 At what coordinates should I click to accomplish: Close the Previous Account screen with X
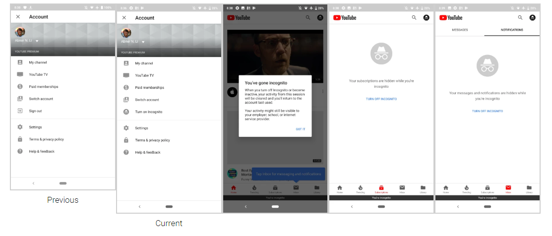(18, 17)
